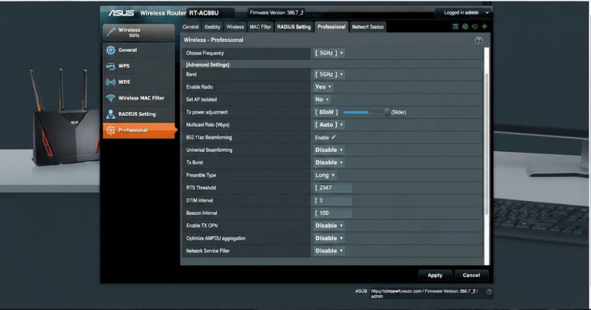This screenshot has height=310, width=591.
Task: Open the Enable TX OPN dropdown
Action: coord(329,226)
